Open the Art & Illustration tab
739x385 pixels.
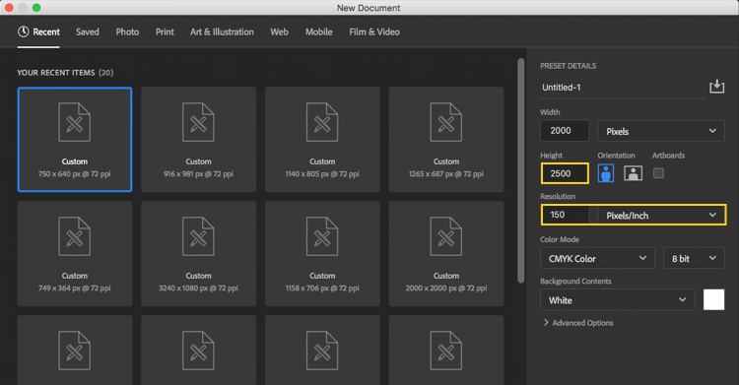(x=222, y=32)
